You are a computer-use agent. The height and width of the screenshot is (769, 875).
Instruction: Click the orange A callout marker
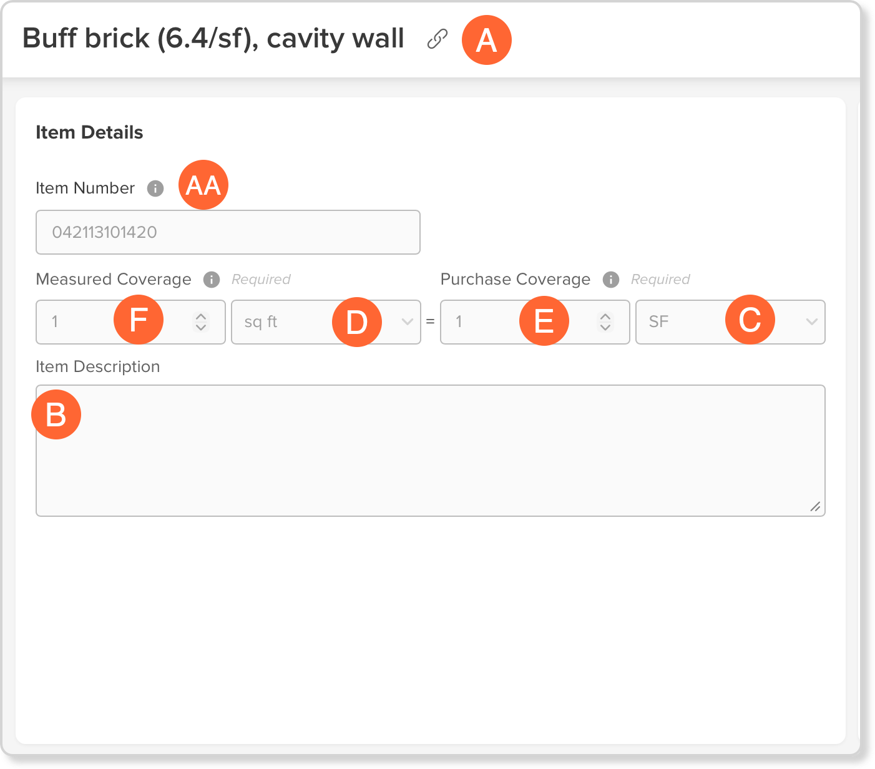[x=487, y=40]
